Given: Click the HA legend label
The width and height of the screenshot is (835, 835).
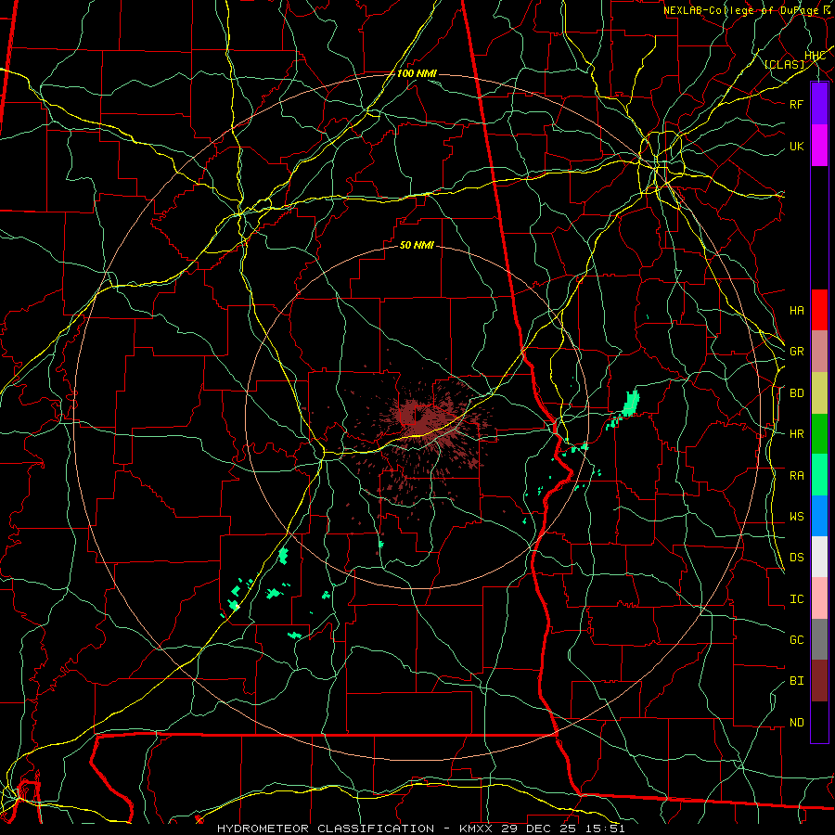Looking at the screenshot, I should click(x=796, y=310).
